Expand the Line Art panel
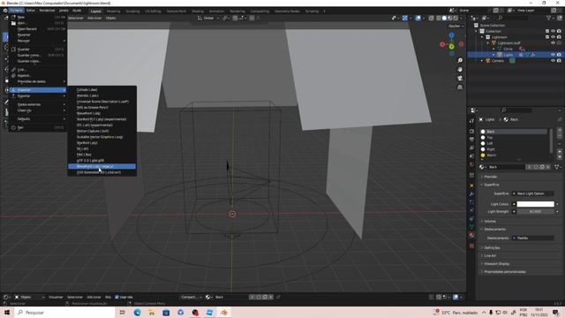 point(490,255)
